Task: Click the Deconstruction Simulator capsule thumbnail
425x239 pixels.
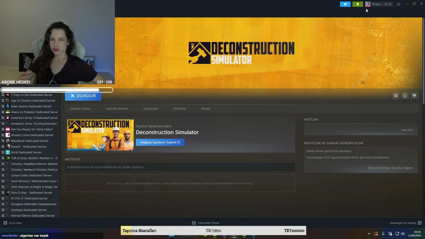Action: point(101,135)
